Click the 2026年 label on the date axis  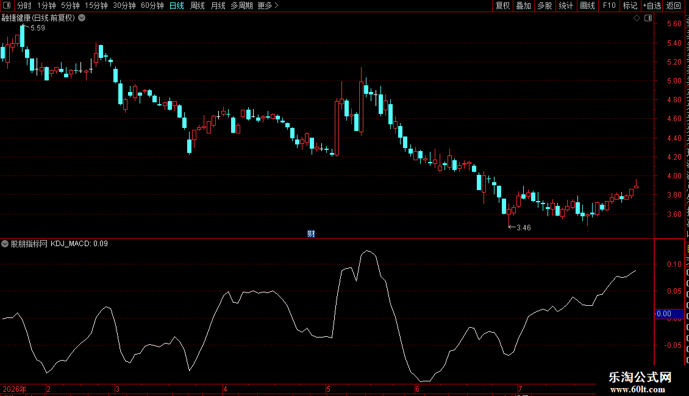click(15, 389)
